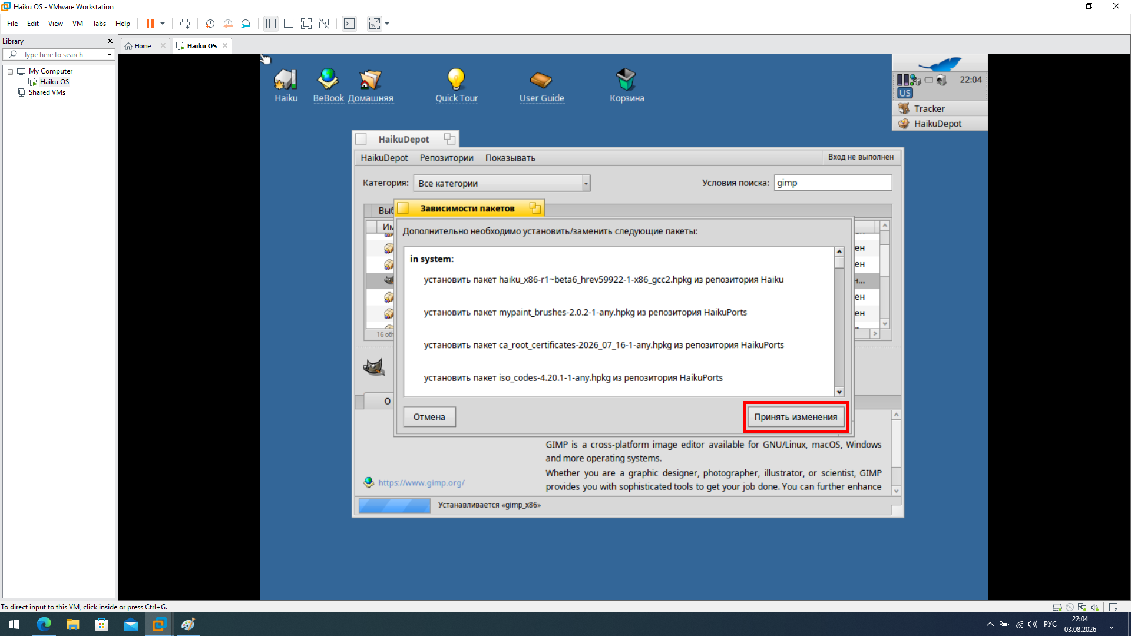Select Haiku OS in library tree
This screenshot has height=636, width=1131.
tap(54, 82)
